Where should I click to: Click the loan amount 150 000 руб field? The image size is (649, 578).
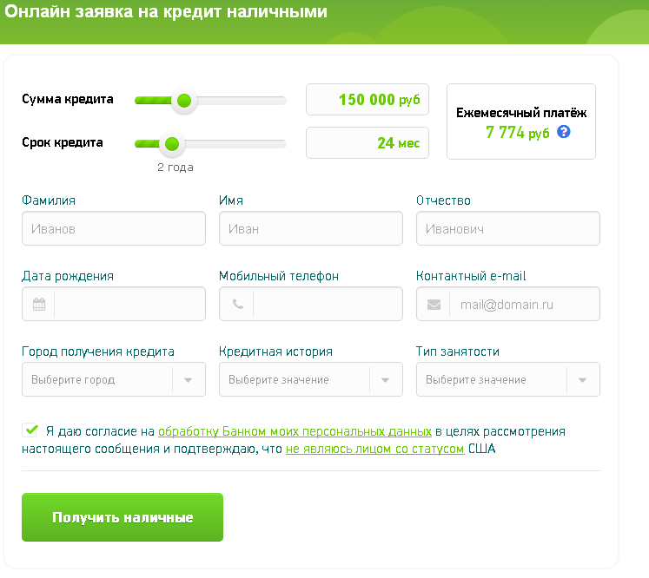coord(367,100)
